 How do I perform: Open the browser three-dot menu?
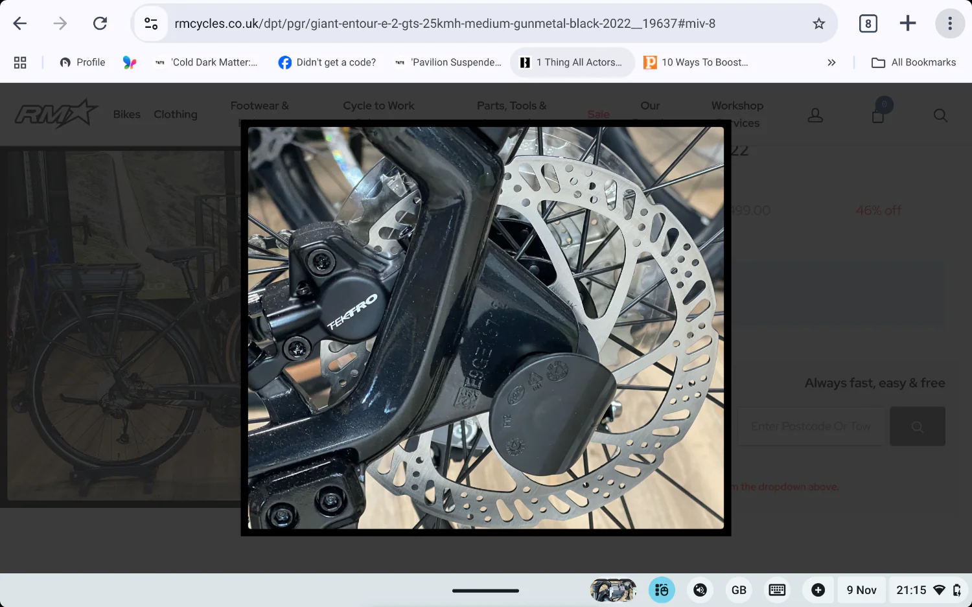950,23
